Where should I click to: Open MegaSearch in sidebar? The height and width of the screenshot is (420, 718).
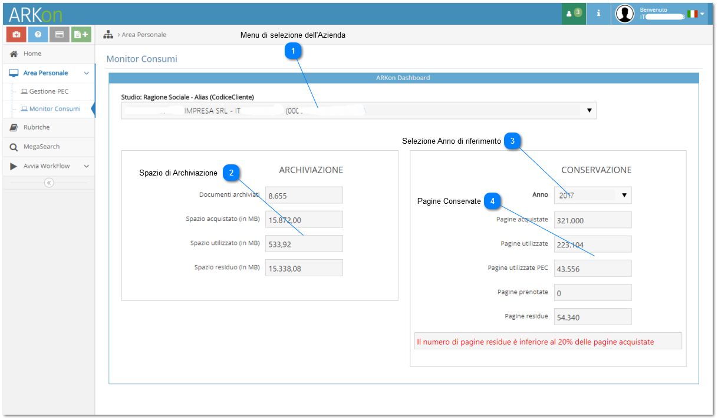coord(41,147)
